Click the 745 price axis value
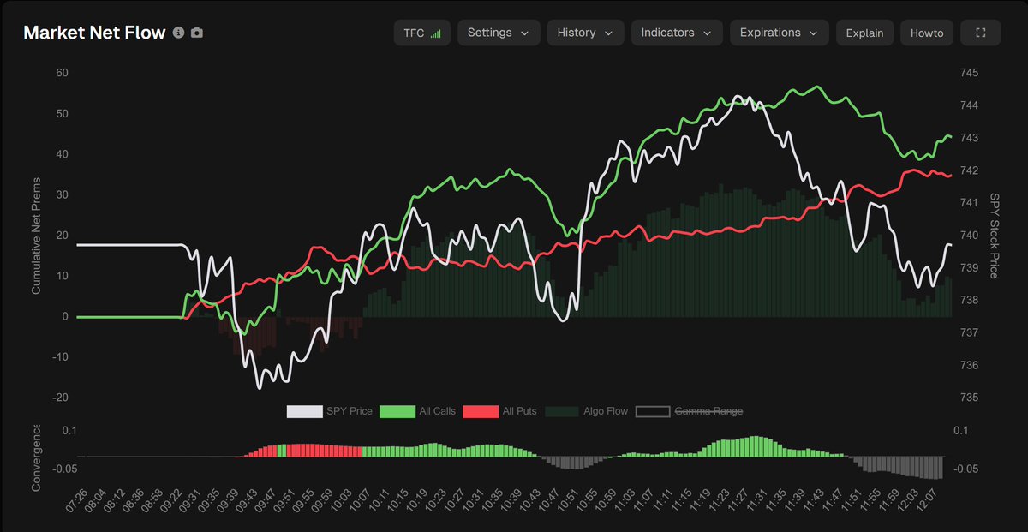 pyautogui.click(x=970, y=73)
